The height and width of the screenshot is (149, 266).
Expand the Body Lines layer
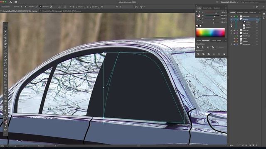coord(238,17)
